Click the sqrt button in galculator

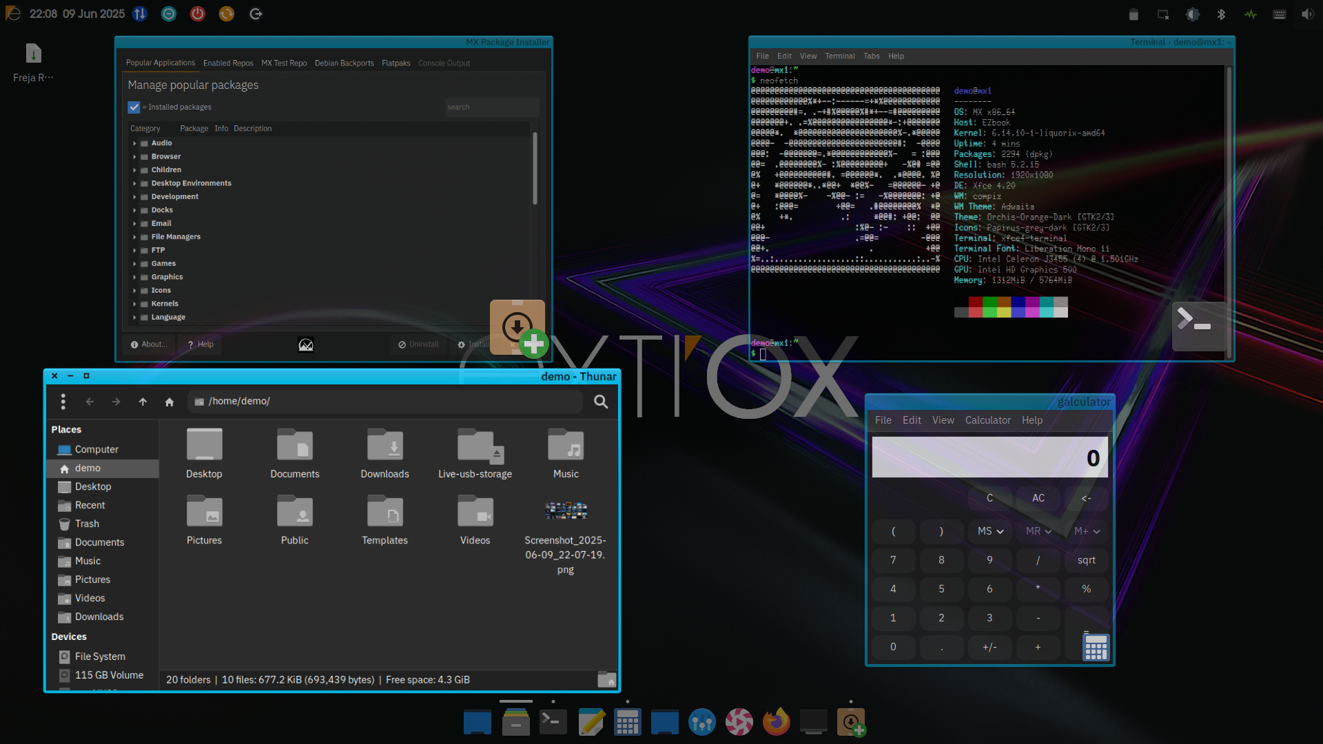pos(1086,560)
